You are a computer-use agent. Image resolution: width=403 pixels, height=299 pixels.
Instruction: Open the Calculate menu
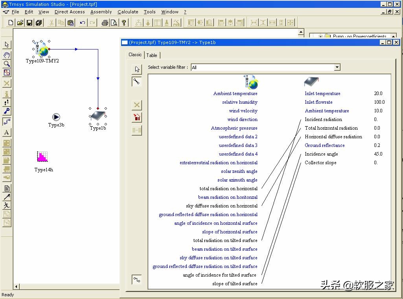tap(128, 12)
